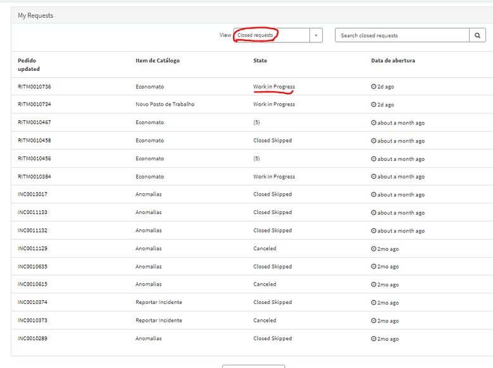
Task: Open request RITM0010734
Action: (34, 105)
